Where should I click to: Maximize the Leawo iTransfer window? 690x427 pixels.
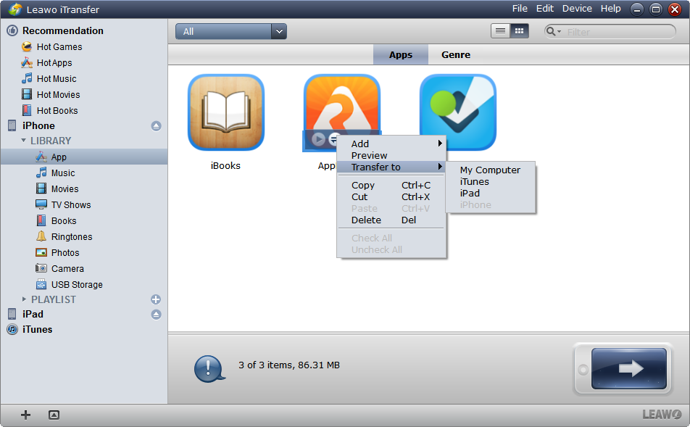pyautogui.click(x=656, y=9)
